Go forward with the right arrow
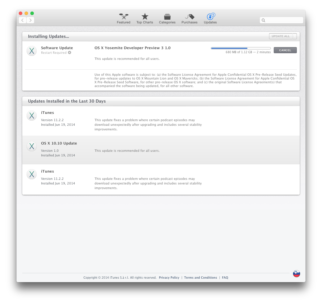322x305 pixels. point(30,20)
